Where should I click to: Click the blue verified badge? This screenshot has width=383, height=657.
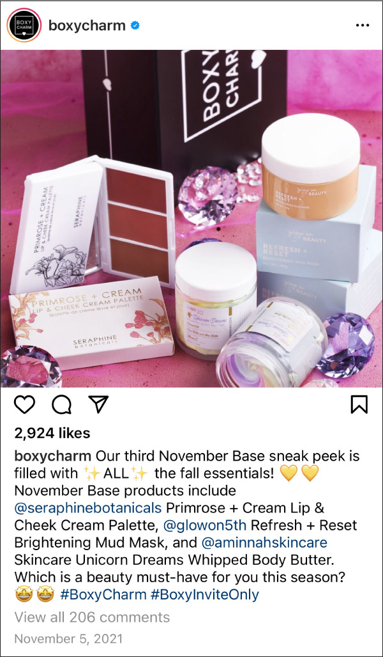click(x=135, y=26)
